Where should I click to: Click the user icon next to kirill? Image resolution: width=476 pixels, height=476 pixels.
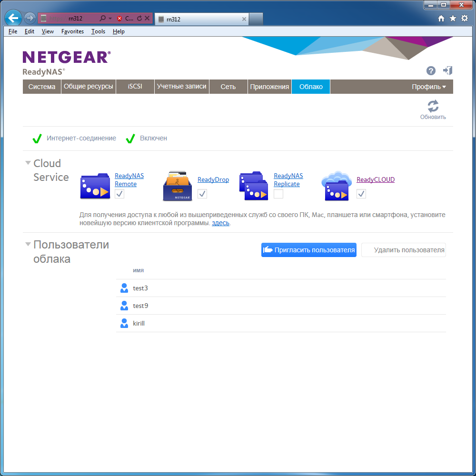(124, 323)
